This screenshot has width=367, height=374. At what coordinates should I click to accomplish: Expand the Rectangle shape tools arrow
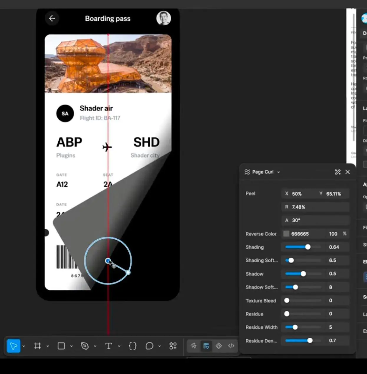pos(71,346)
